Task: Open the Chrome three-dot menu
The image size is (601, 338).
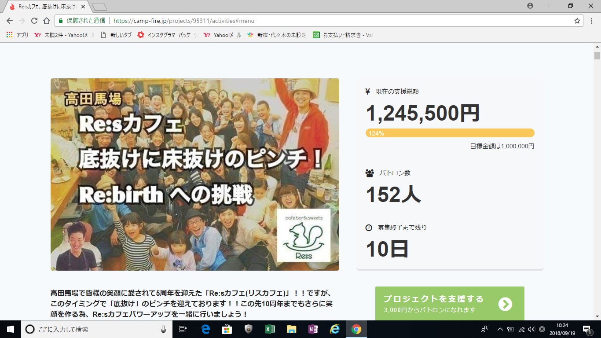Action: [x=593, y=21]
